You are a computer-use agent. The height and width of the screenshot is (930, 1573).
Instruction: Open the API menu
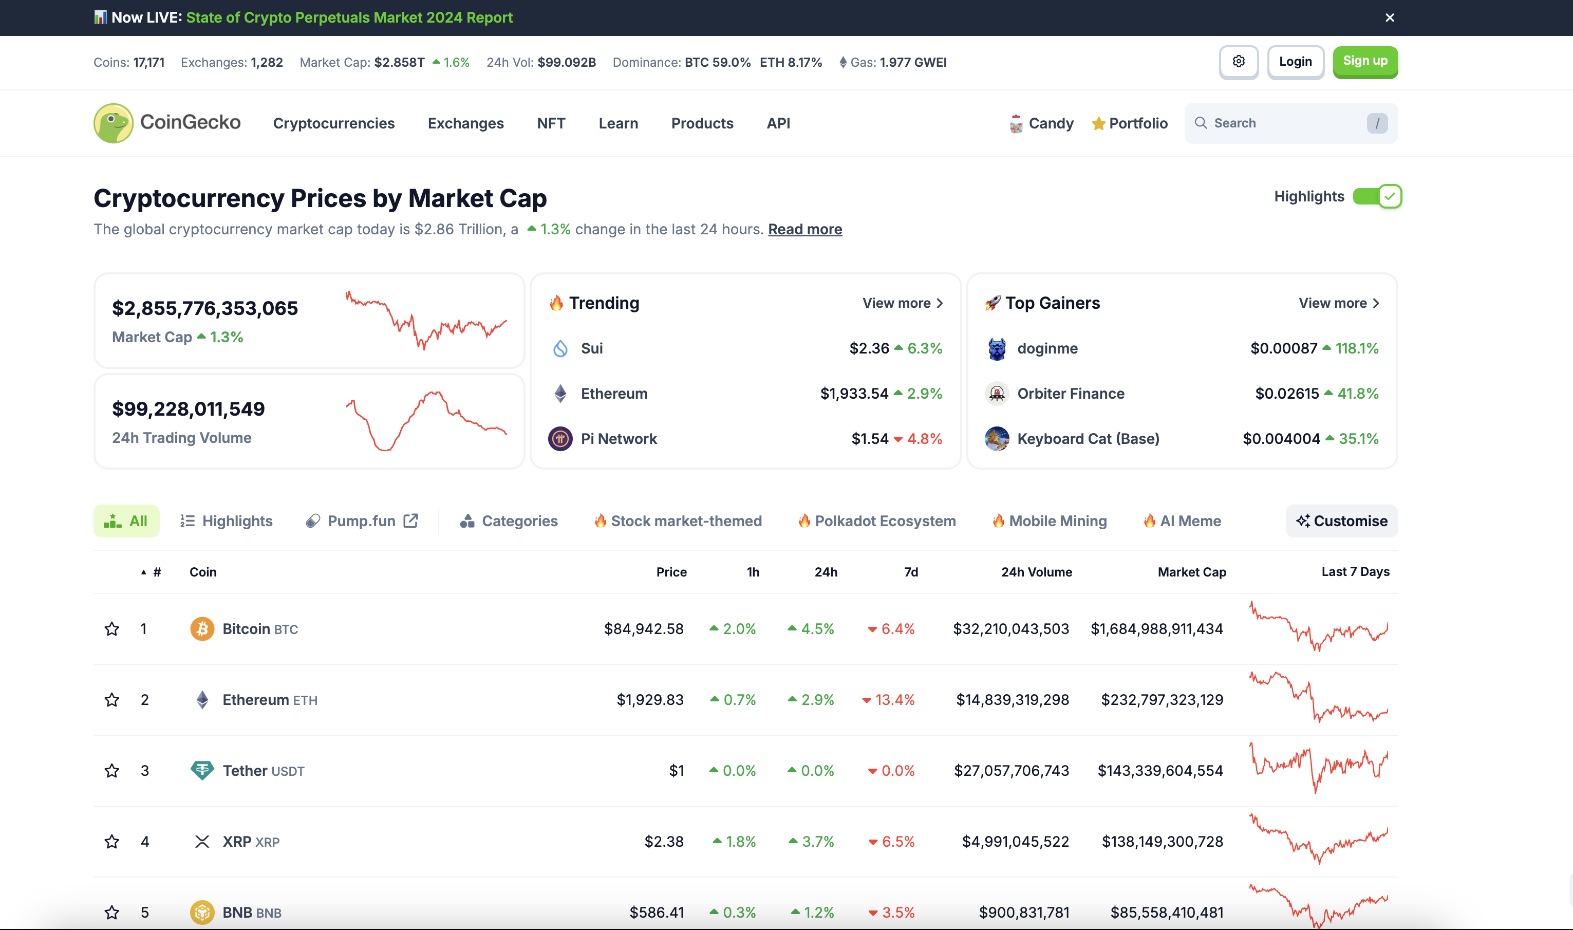point(778,123)
